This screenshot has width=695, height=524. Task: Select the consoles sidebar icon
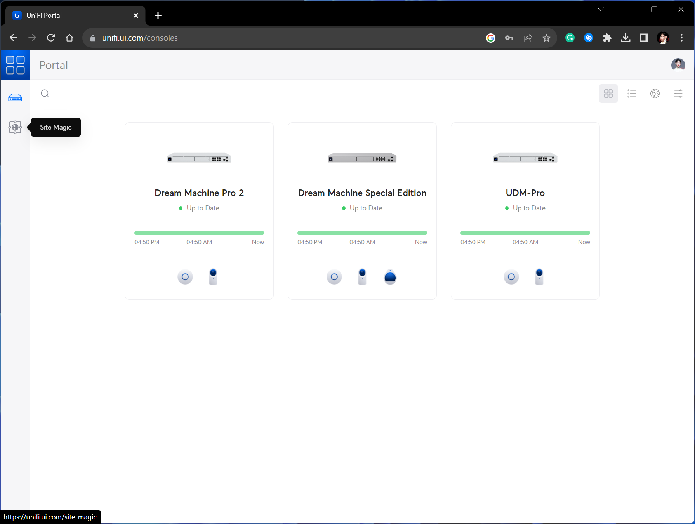point(15,97)
